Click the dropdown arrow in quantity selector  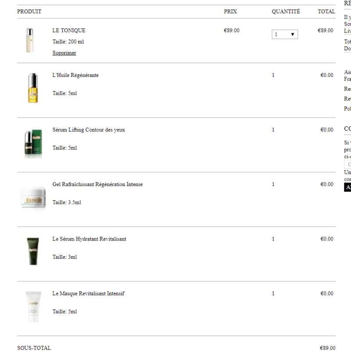(x=293, y=35)
